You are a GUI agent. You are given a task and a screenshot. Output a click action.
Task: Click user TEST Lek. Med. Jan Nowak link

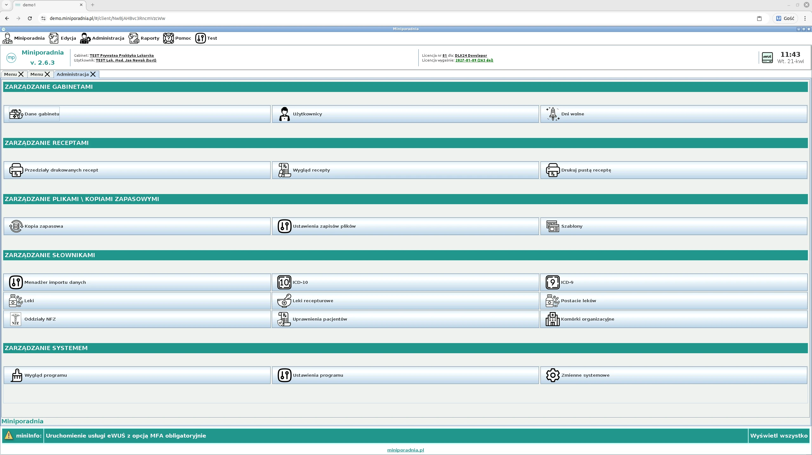coord(126,60)
